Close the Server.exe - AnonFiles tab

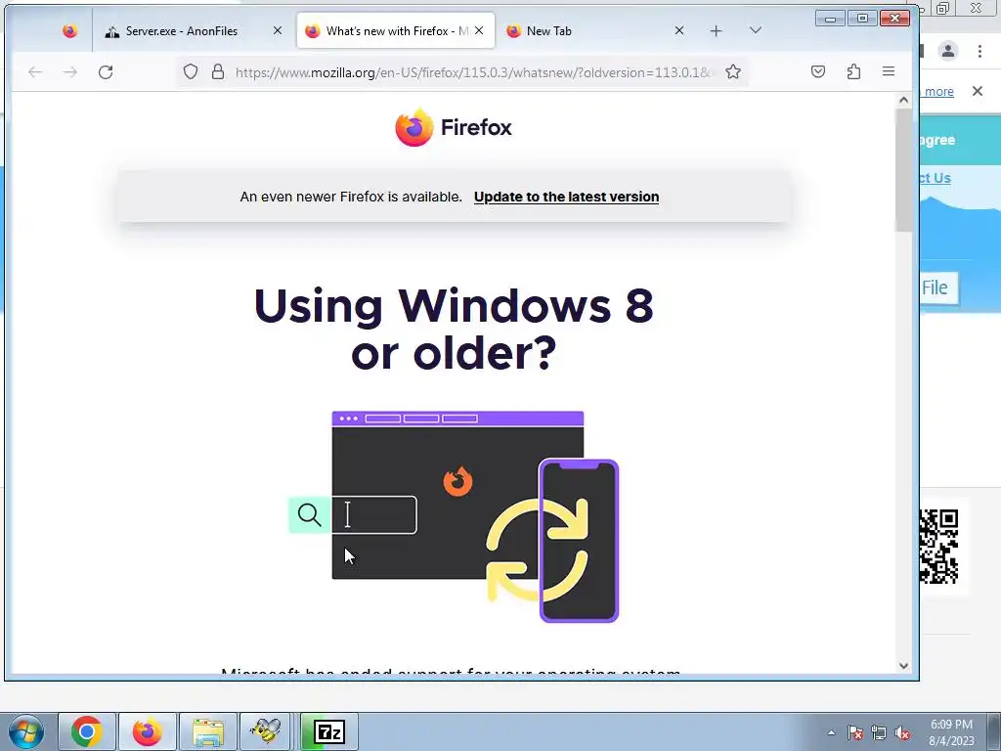coord(278,30)
